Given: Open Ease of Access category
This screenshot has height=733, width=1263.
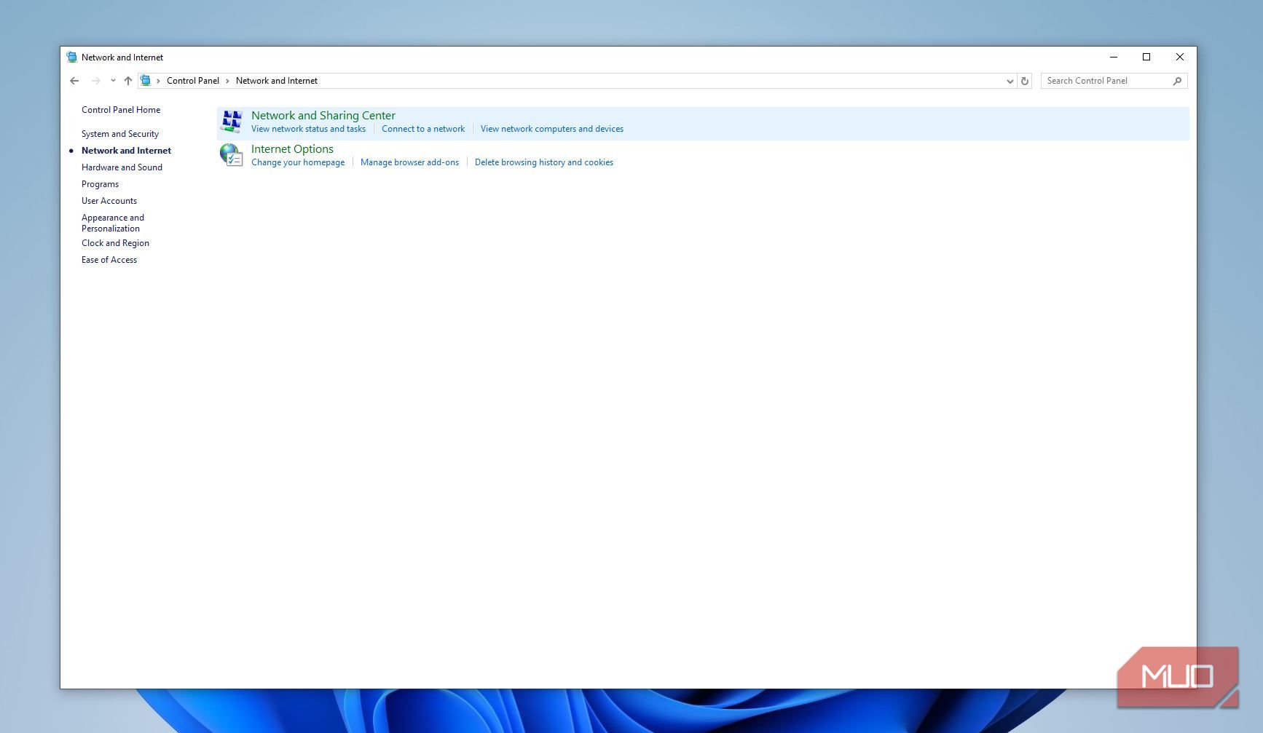Looking at the screenshot, I should tap(109, 260).
